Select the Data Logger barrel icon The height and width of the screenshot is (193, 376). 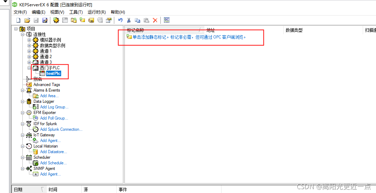[x=29, y=101]
